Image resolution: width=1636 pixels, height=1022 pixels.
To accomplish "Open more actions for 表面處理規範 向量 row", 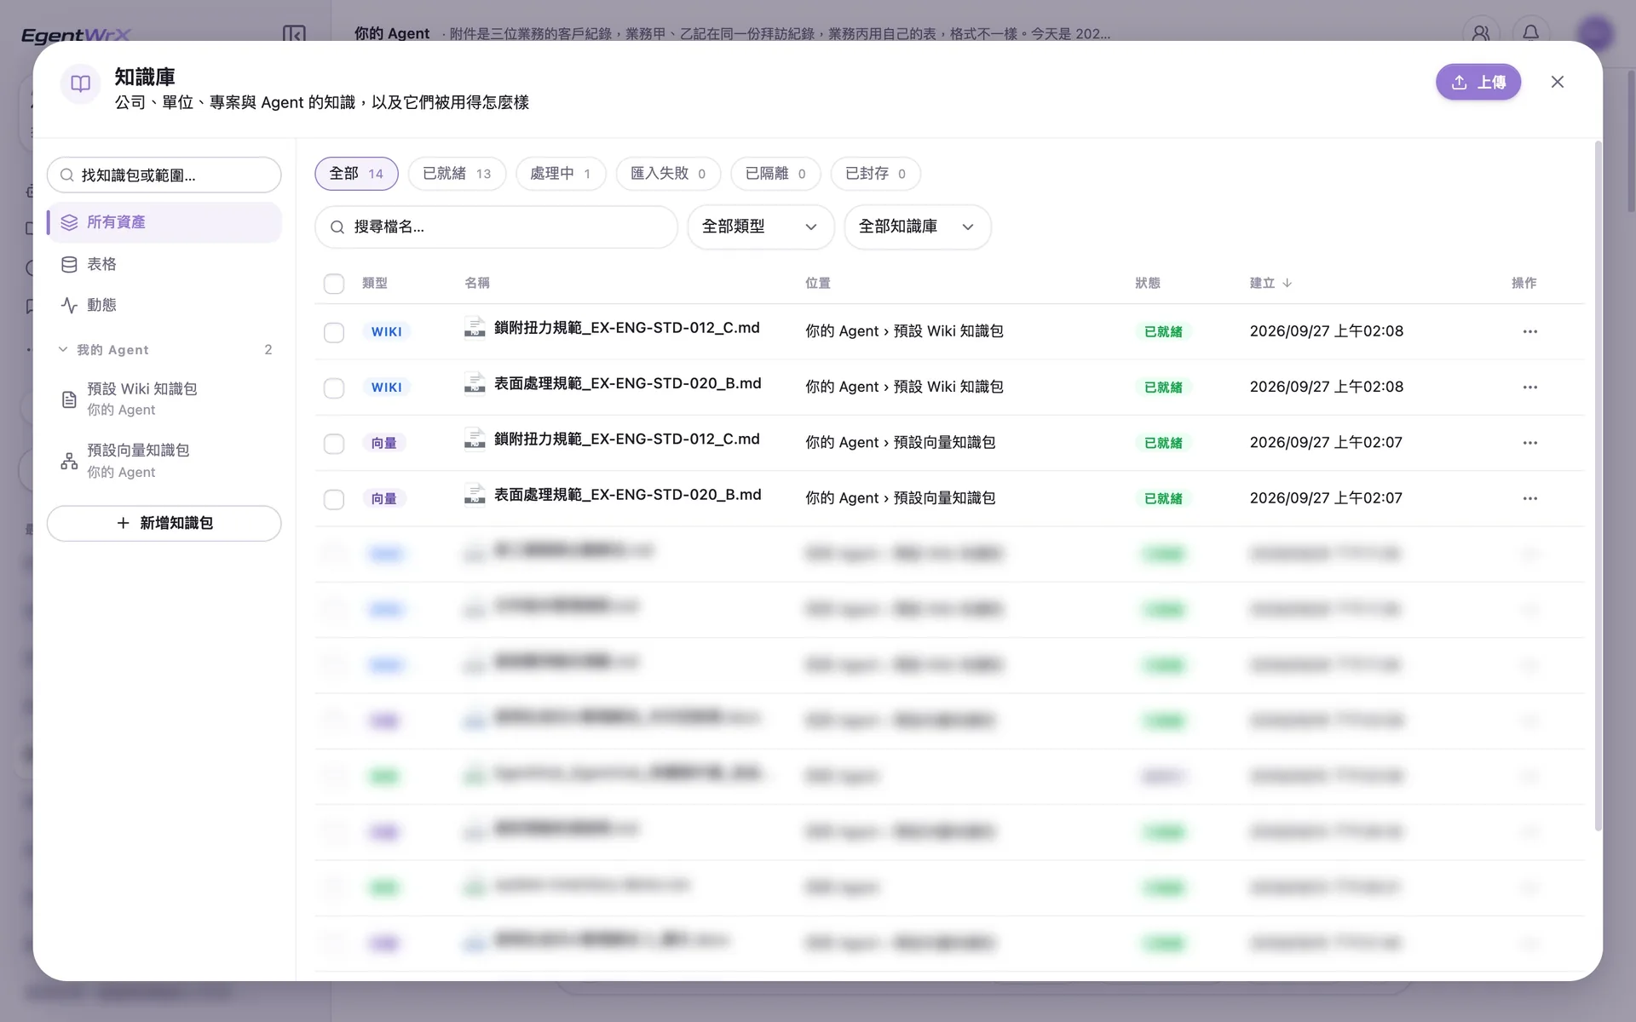I will click(x=1529, y=498).
